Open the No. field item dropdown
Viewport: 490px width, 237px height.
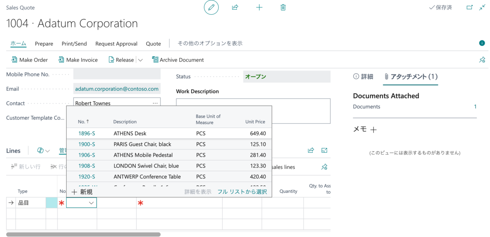tap(92, 202)
